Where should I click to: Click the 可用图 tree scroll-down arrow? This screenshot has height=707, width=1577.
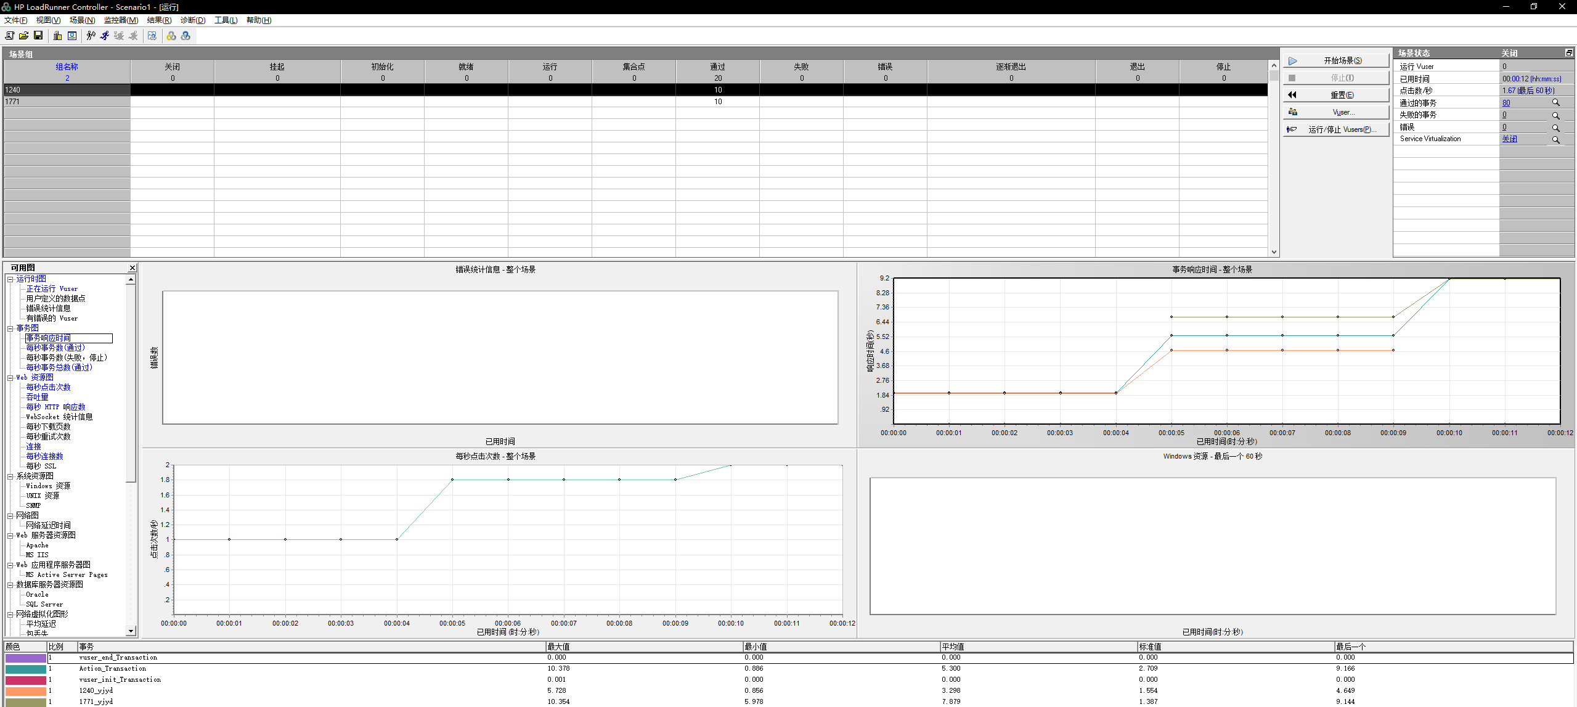coord(131,631)
